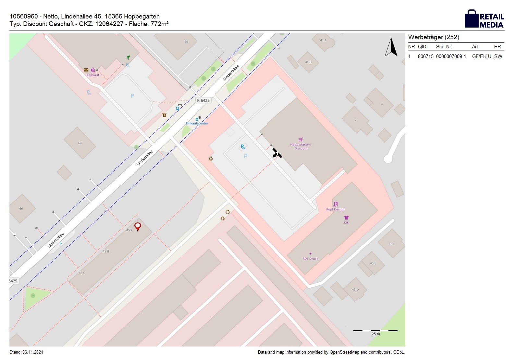Click the Netto Marken-Discount shopping cart icon
Viewport: 515px width, 364px height.
pos(300,140)
